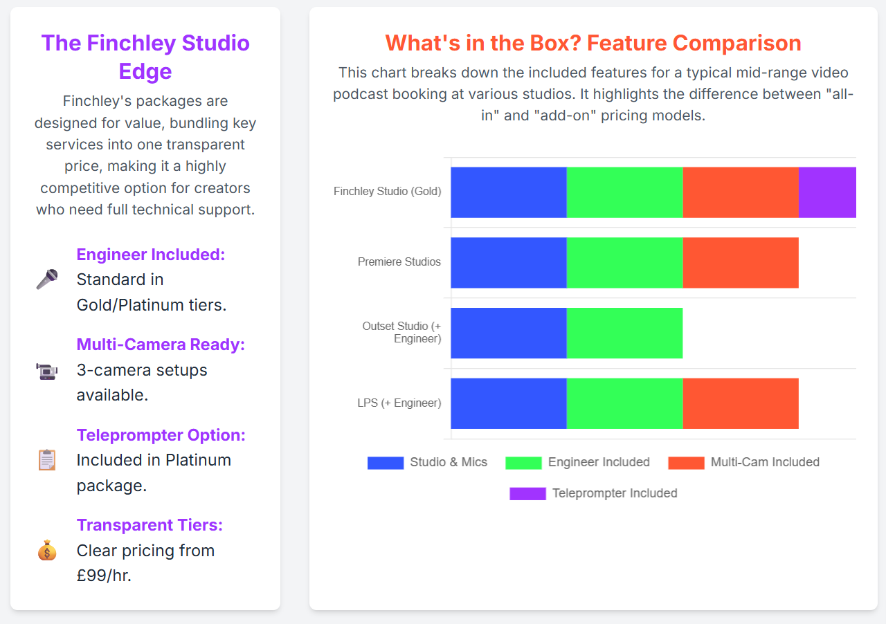Toggle Studio & Mics legend entry
886x624 pixels.
427,462
